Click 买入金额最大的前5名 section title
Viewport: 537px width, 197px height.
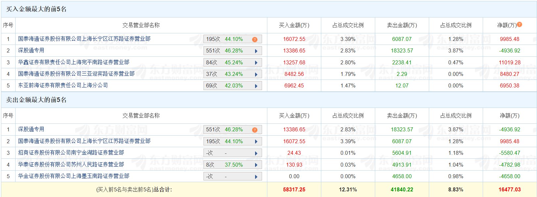[36, 9]
